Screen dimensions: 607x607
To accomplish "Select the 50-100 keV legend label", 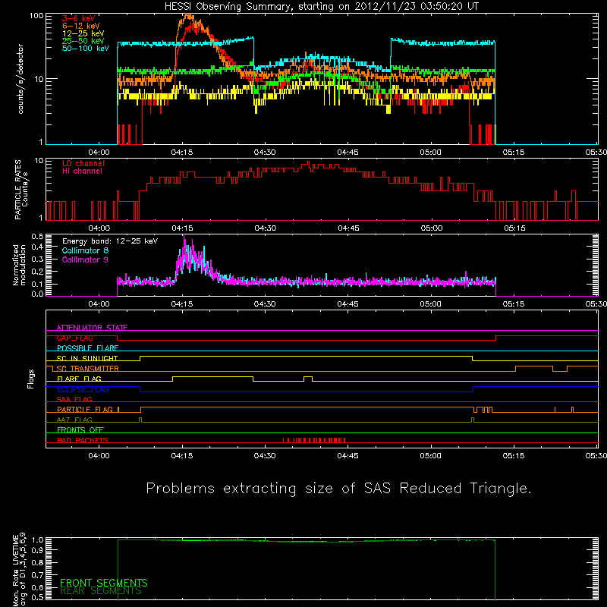I will 86,49.
